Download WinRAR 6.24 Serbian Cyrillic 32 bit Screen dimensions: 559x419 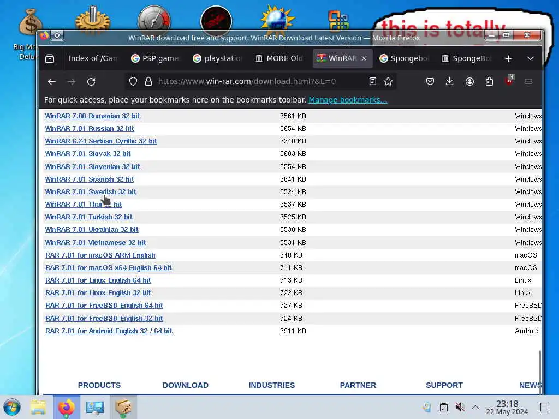[x=101, y=141]
